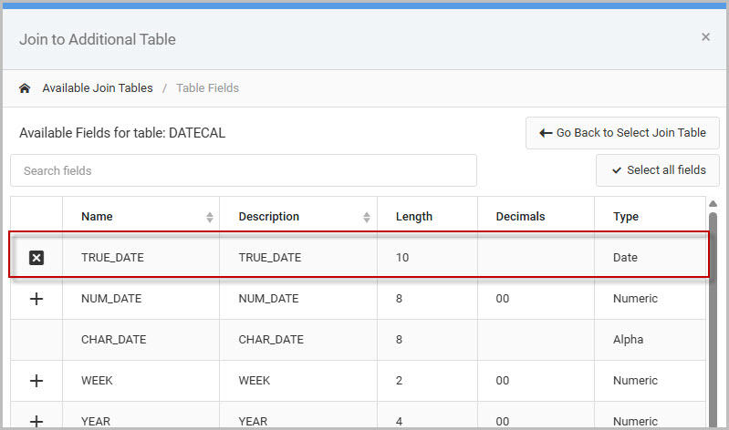729x430 pixels.
Task: Click the Type column header
Action: coord(626,217)
